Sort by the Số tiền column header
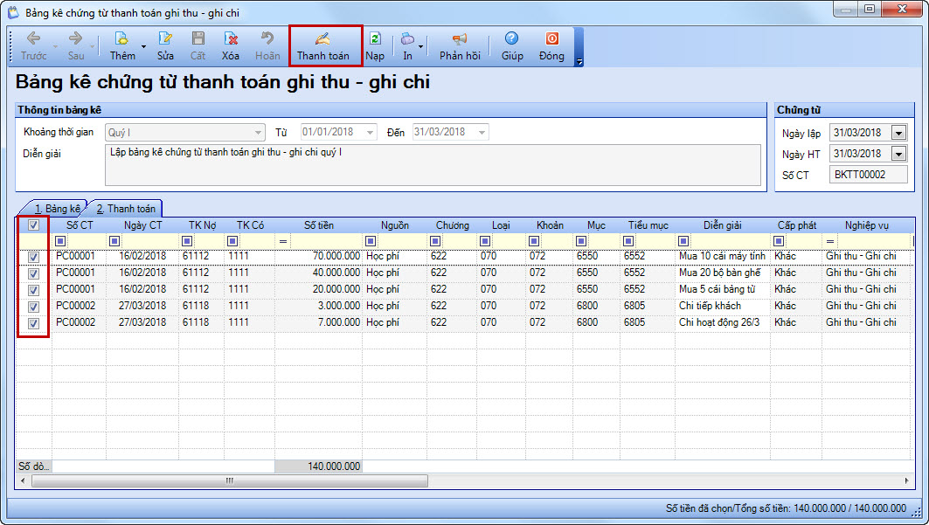Image resolution: width=929 pixels, height=525 pixels. (x=319, y=225)
